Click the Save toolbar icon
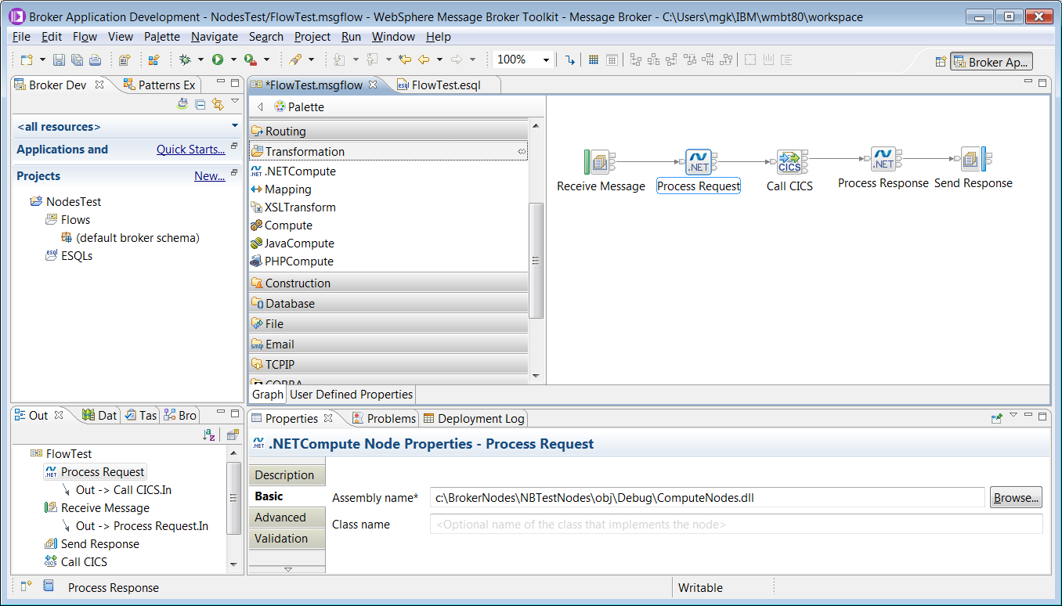1062x606 pixels. (x=59, y=60)
